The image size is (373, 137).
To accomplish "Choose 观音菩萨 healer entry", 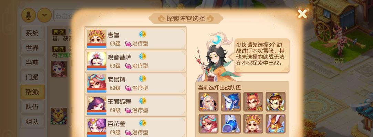I will [x=136, y=61].
